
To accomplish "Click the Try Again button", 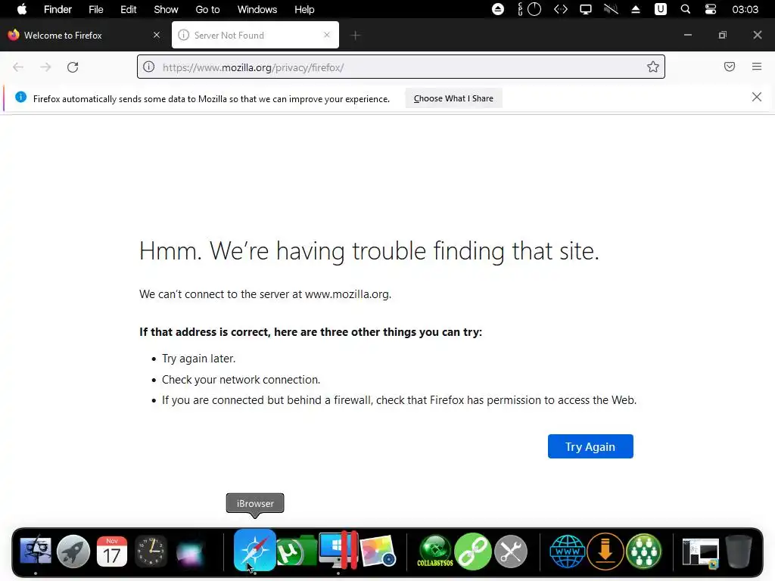I will (x=590, y=446).
